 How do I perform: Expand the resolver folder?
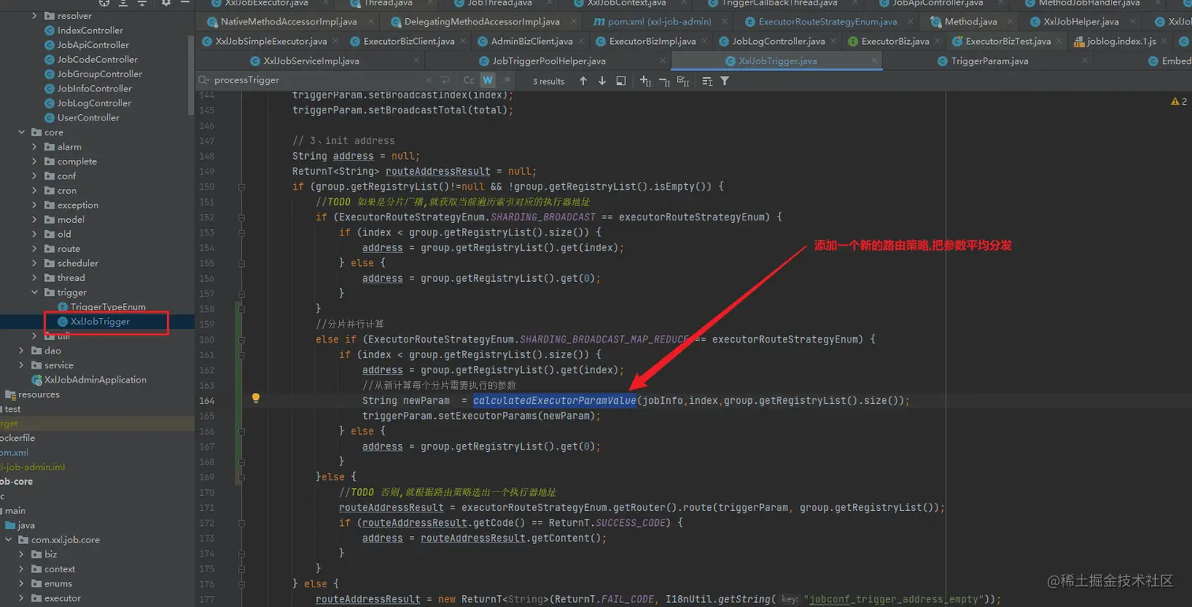tap(35, 16)
